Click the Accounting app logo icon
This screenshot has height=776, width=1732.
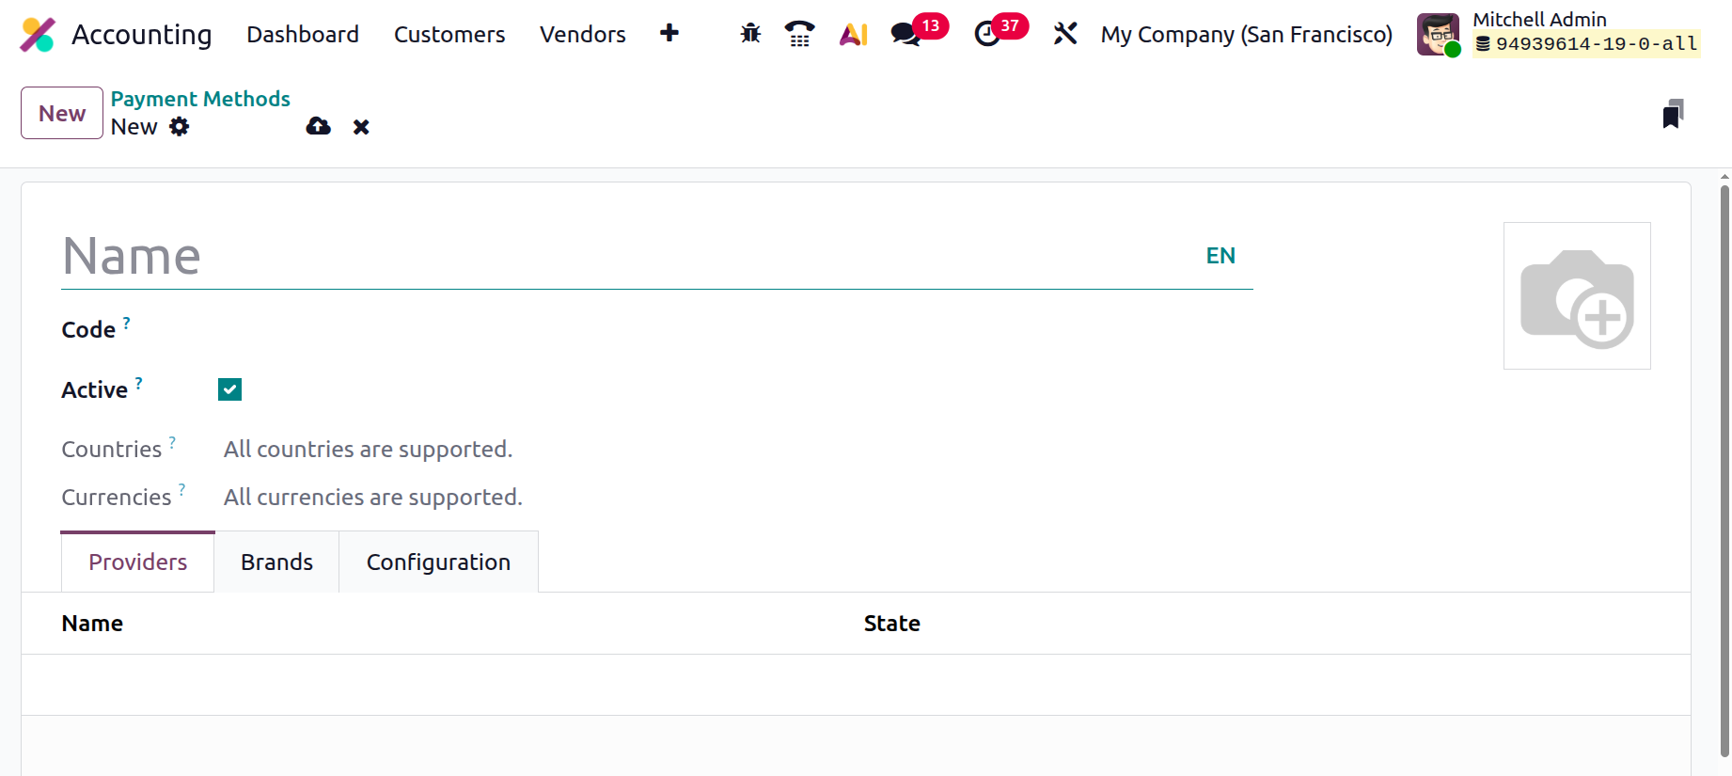point(38,35)
